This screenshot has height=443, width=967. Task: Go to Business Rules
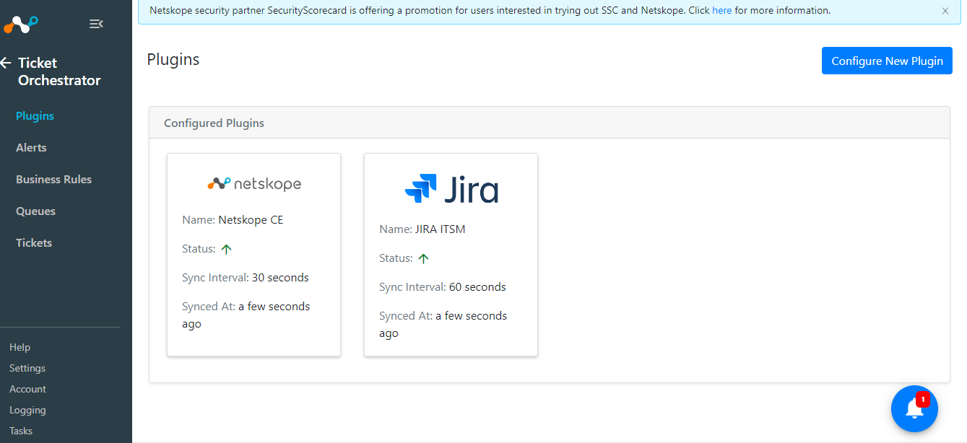click(x=53, y=179)
